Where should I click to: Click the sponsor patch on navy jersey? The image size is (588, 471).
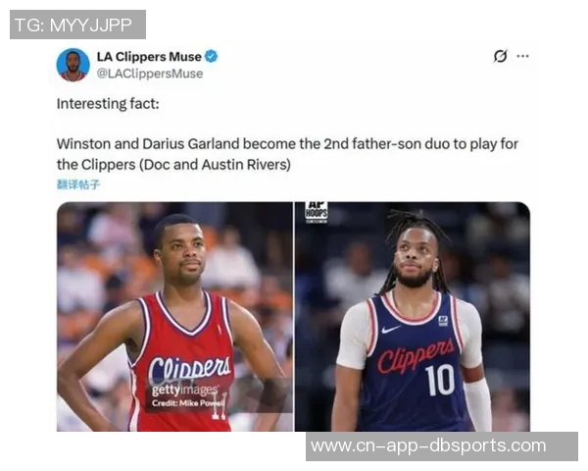click(x=443, y=321)
